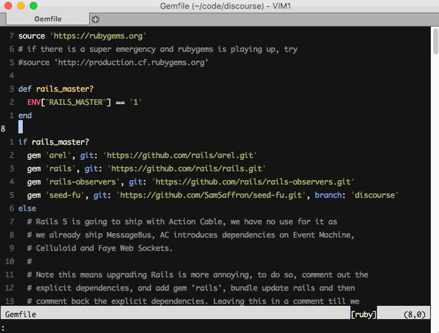Click the 'Celluloid and Faye Web Sockets' comment
Image resolution: width=439 pixels, height=333 pixels.
click(100, 248)
